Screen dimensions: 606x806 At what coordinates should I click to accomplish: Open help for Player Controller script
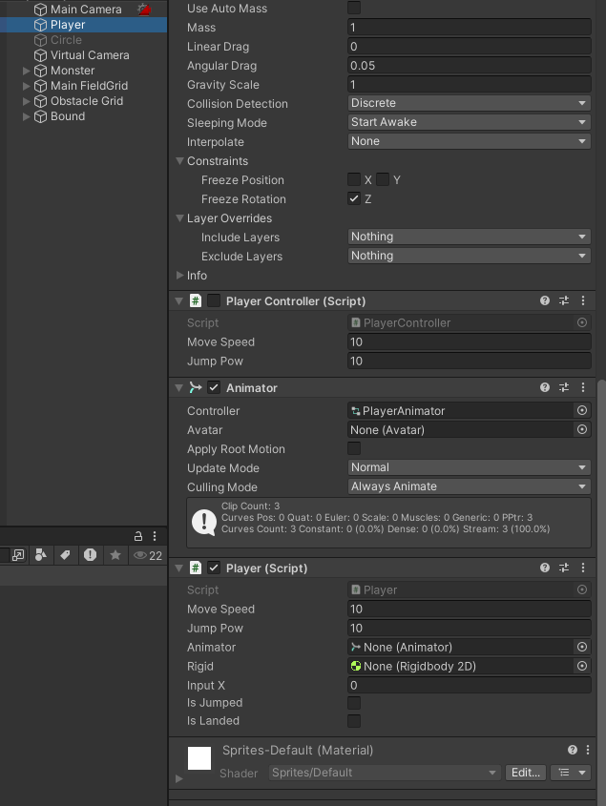(x=545, y=300)
